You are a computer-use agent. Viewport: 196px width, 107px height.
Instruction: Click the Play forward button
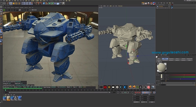[125, 93]
